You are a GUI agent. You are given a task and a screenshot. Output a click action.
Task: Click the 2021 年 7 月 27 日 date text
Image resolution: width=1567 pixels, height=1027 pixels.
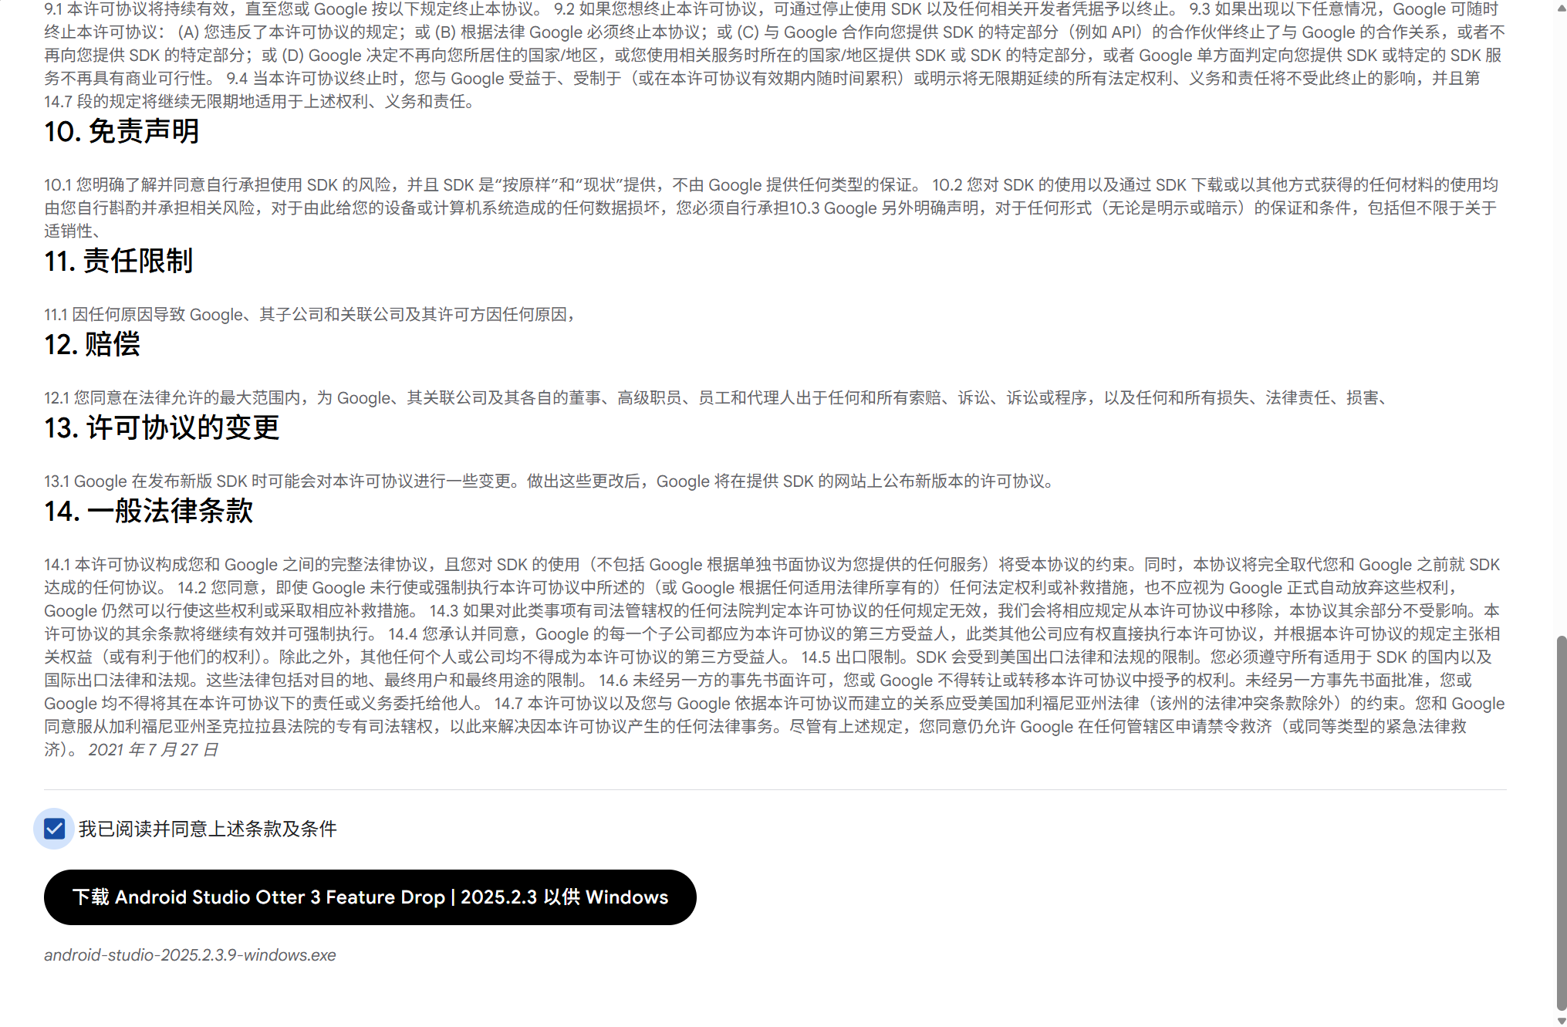click(153, 749)
